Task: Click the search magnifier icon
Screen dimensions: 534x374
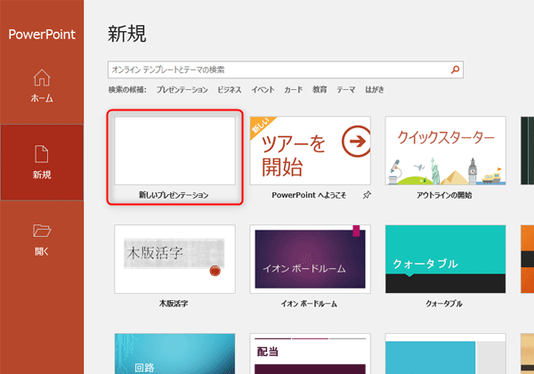Action: (x=455, y=69)
